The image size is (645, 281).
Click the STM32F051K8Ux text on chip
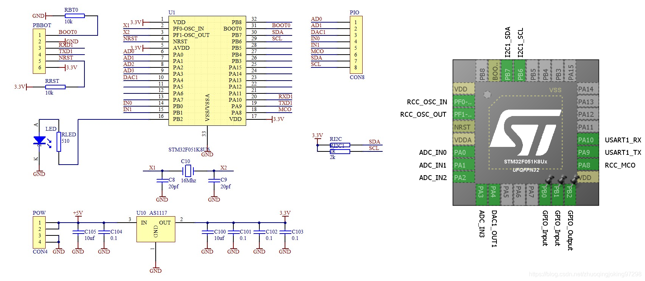(x=525, y=162)
